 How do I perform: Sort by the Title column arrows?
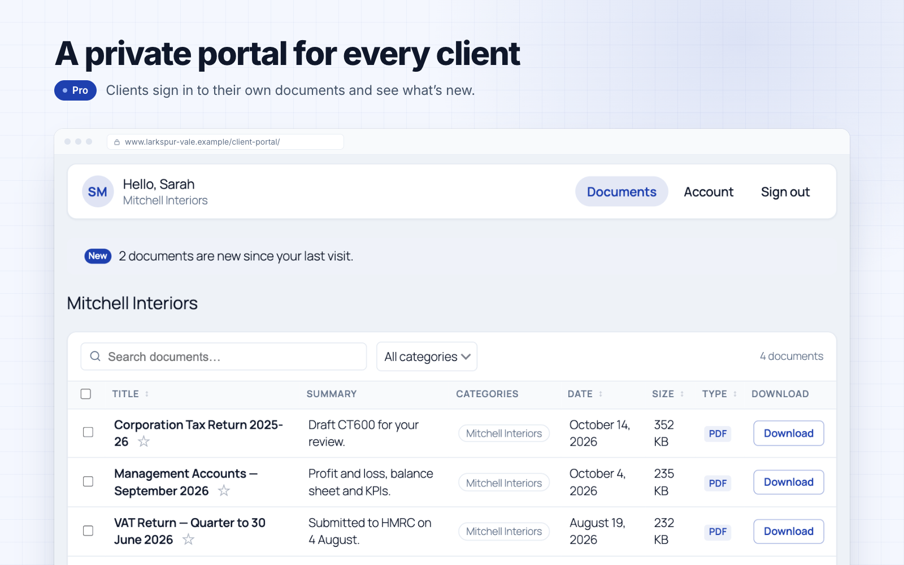click(x=147, y=394)
